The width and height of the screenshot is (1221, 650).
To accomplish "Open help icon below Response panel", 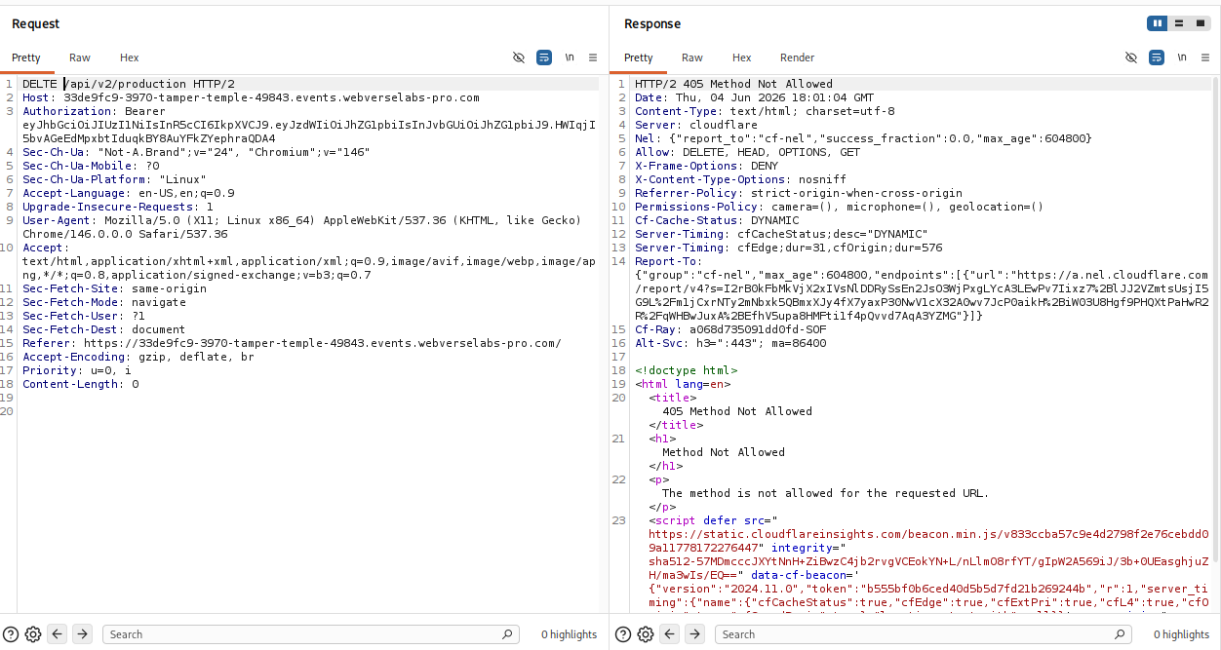I will point(623,634).
